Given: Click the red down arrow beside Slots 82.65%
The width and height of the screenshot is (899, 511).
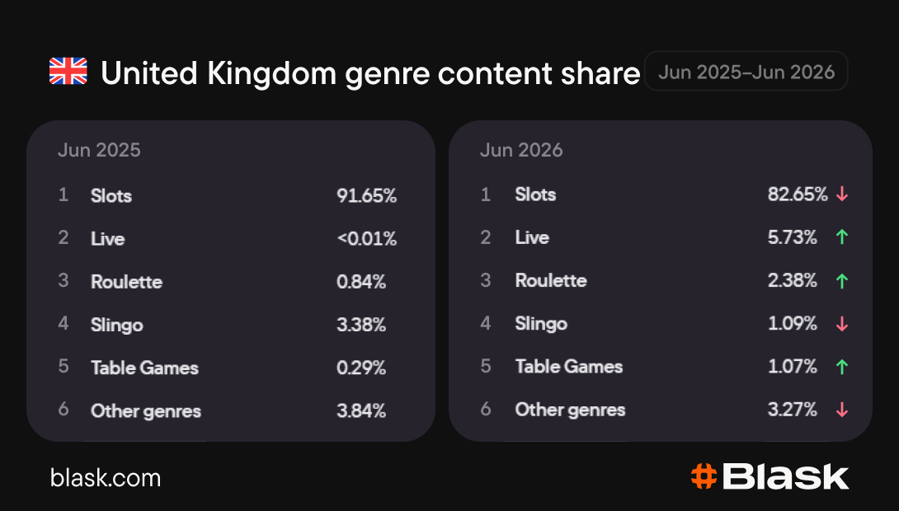Looking at the screenshot, I should point(841,195).
